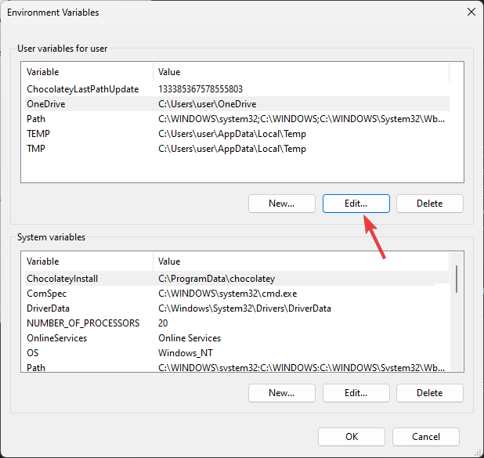Click New under user variables
The height and width of the screenshot is (458, 484).
tap(281, 204)
